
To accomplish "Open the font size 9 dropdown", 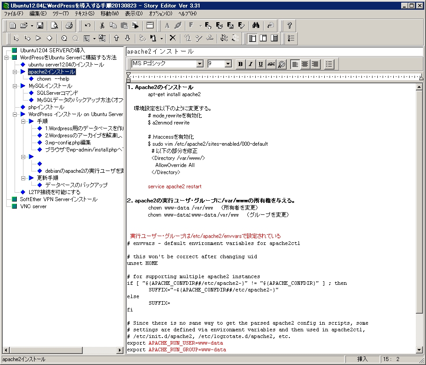I will coord(228,64).
